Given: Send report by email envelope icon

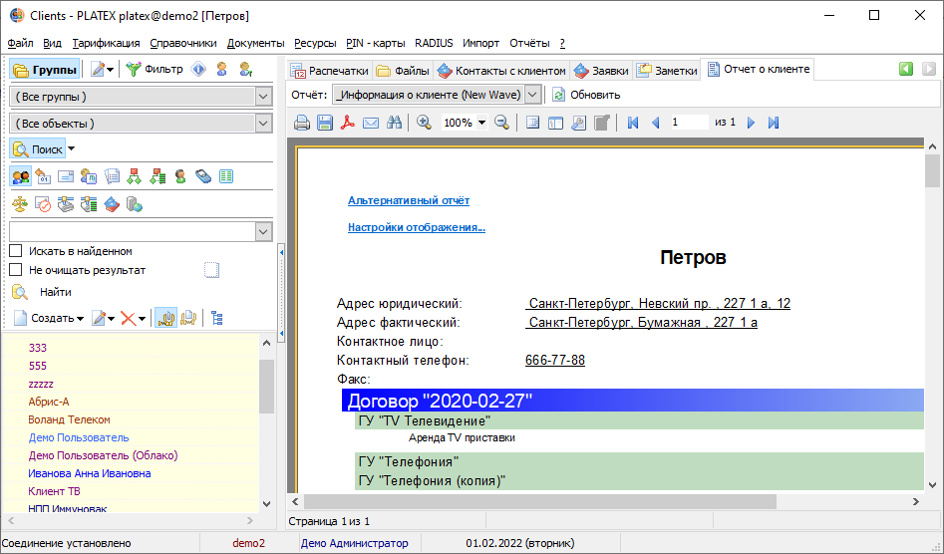Looking at the screenshot, I should [371, 123].
